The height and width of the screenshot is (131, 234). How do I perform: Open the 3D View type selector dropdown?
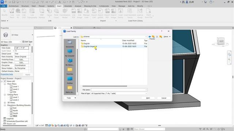33,35
